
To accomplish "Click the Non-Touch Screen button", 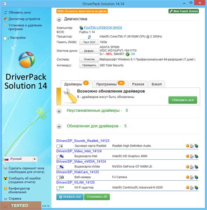I will (x=184, y=11).
